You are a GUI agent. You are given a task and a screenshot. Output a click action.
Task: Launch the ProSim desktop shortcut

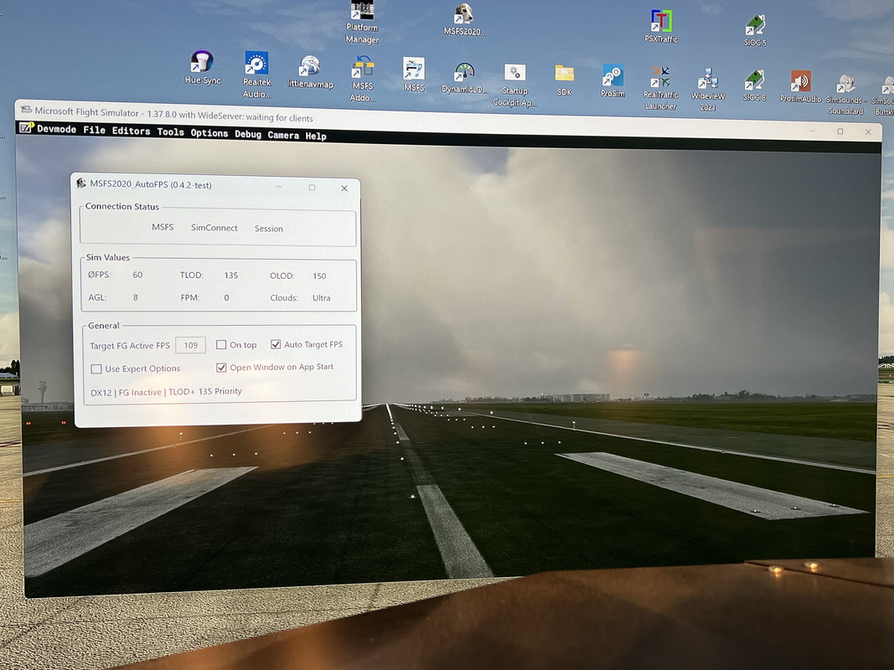(x=612, y=81)
